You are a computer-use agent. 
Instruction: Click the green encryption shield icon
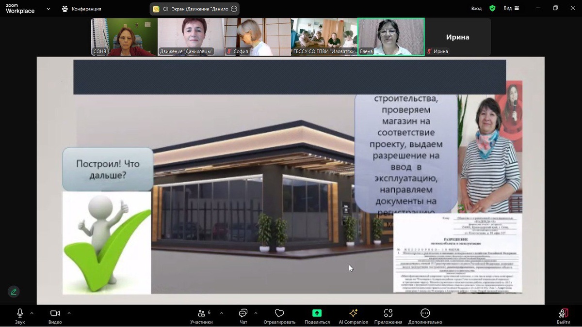[x=492, y=8]
